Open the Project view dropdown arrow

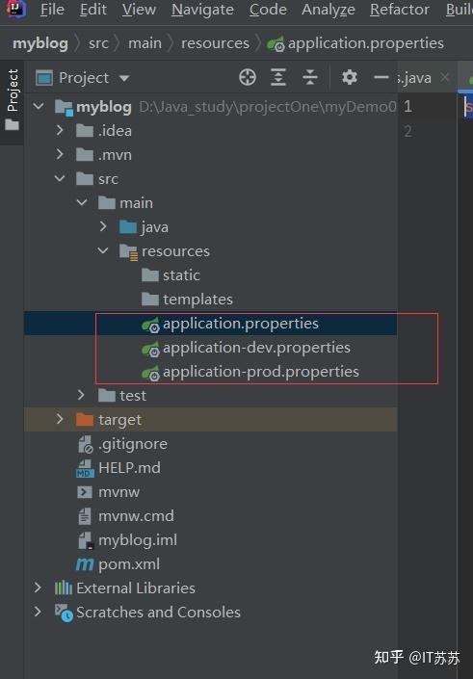(124, 78)
